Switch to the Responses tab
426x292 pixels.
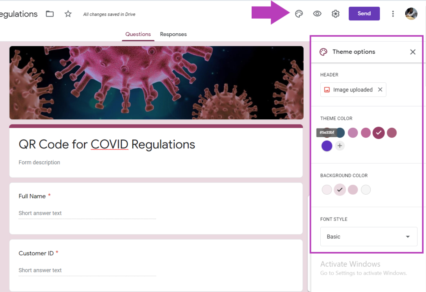point(173,34)
